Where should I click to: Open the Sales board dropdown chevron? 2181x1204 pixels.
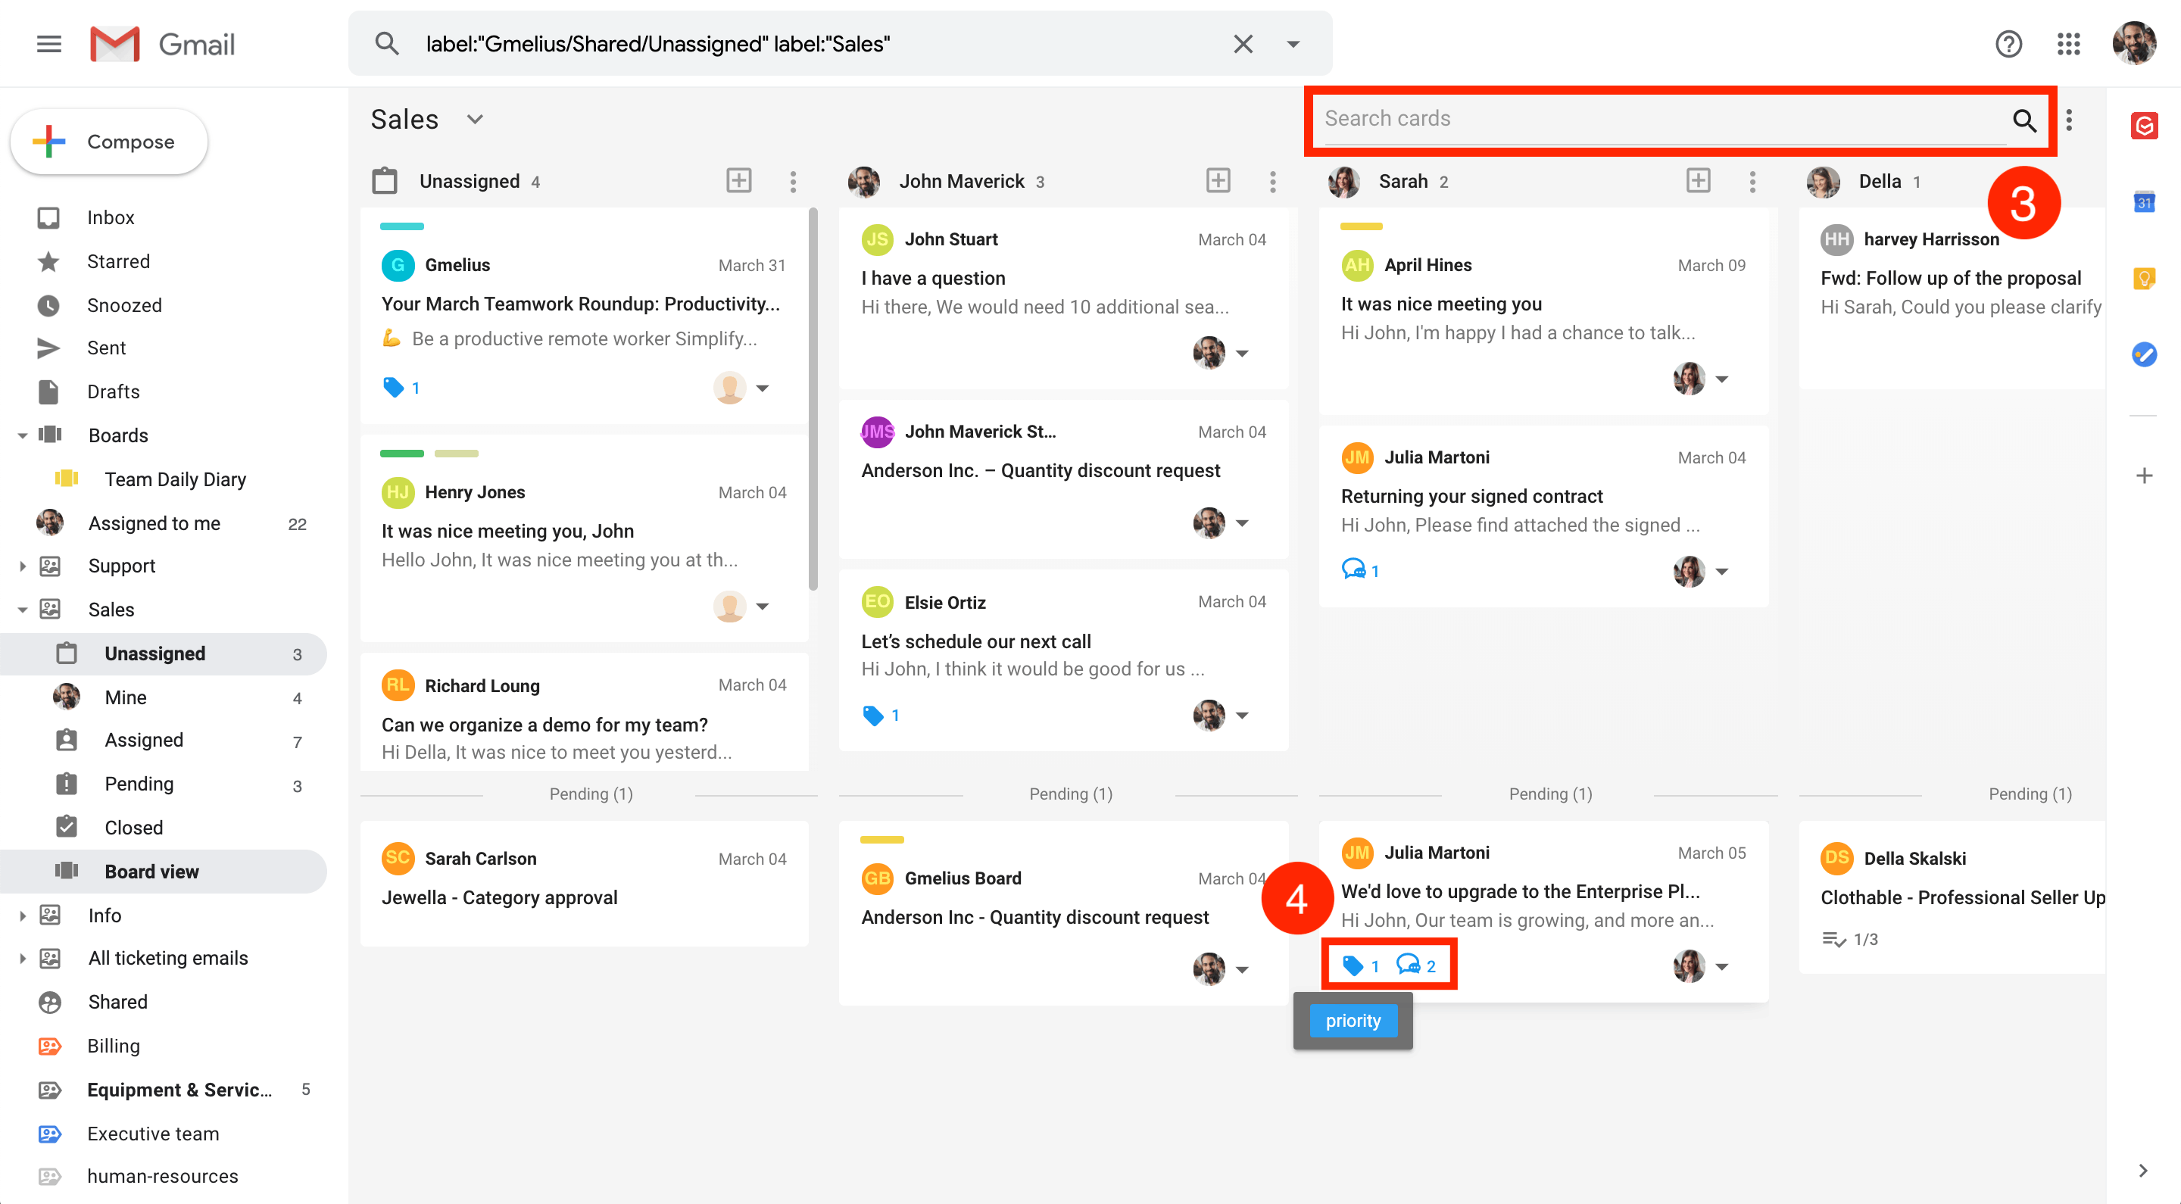pos(475,120)
